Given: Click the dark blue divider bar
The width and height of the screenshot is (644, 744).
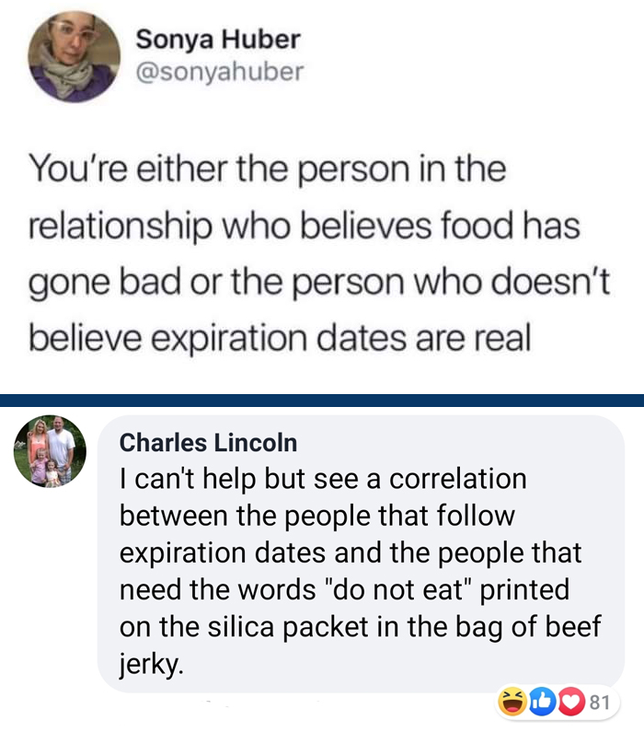Looking at the screenshot, I should (322, 400).
